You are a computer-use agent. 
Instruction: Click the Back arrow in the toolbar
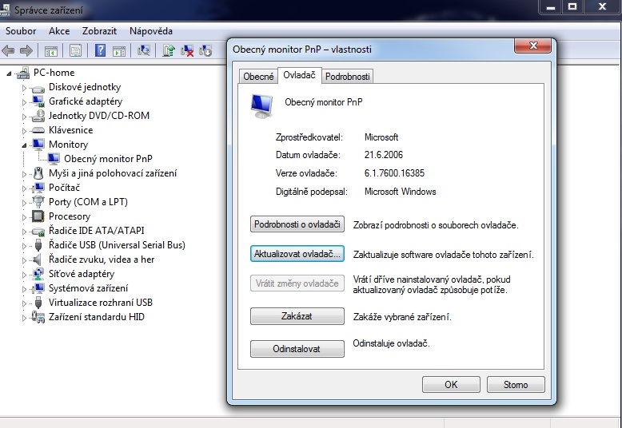(x=8, y=50)
